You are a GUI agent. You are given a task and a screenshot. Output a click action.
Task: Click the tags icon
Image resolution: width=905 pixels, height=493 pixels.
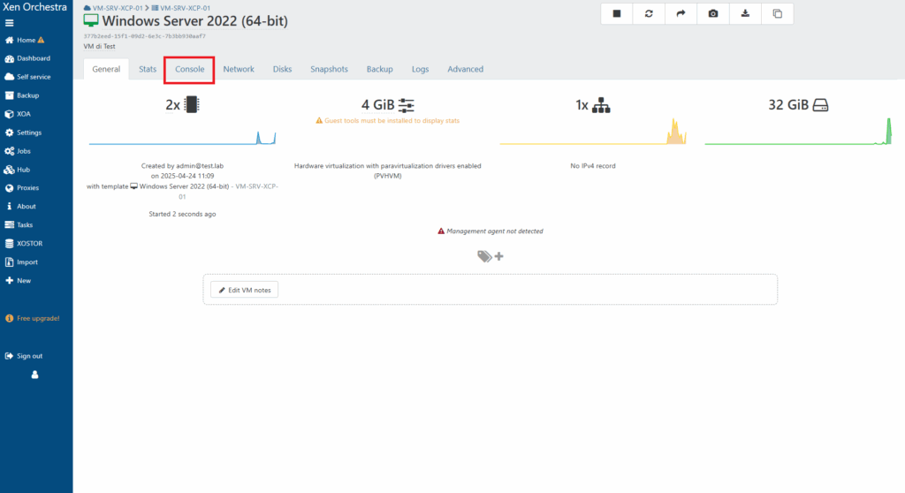[484, 255]
